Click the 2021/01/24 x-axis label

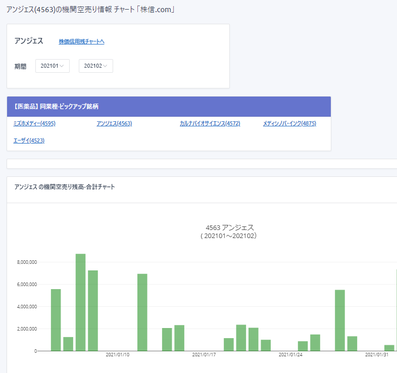[290, 355]
